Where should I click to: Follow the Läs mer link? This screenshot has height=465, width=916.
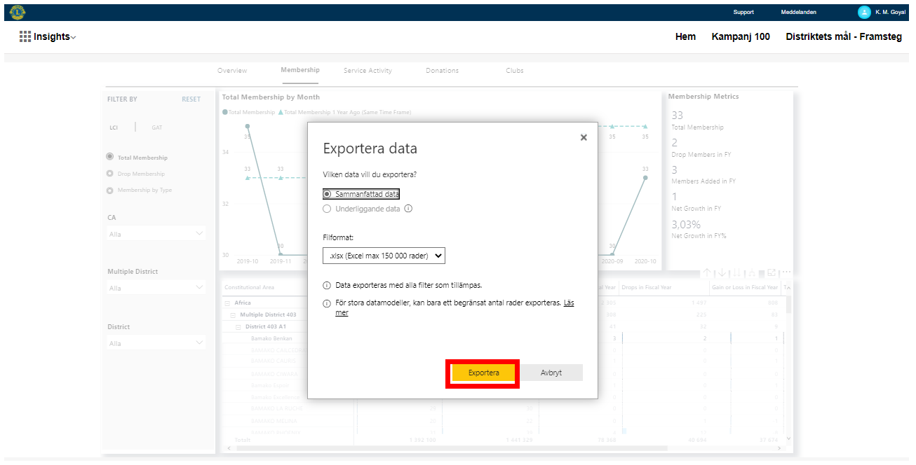pyautogui.click(x=568, y=303)
